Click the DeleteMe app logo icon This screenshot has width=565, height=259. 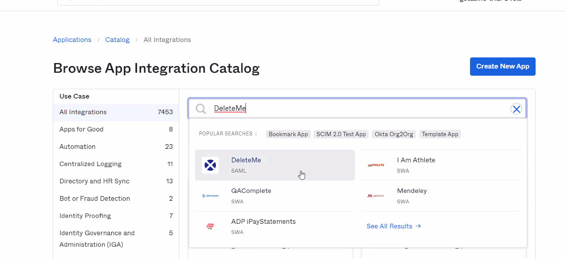tap(210, 165)
